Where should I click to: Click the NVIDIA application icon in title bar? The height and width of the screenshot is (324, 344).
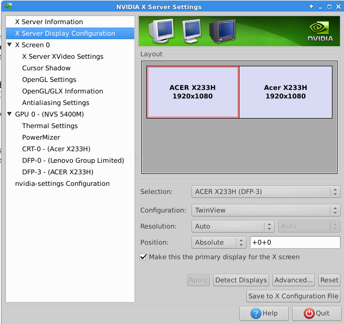pos(8,6)
